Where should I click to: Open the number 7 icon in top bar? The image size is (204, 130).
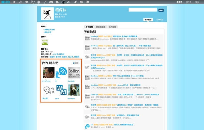click(45, 2)
